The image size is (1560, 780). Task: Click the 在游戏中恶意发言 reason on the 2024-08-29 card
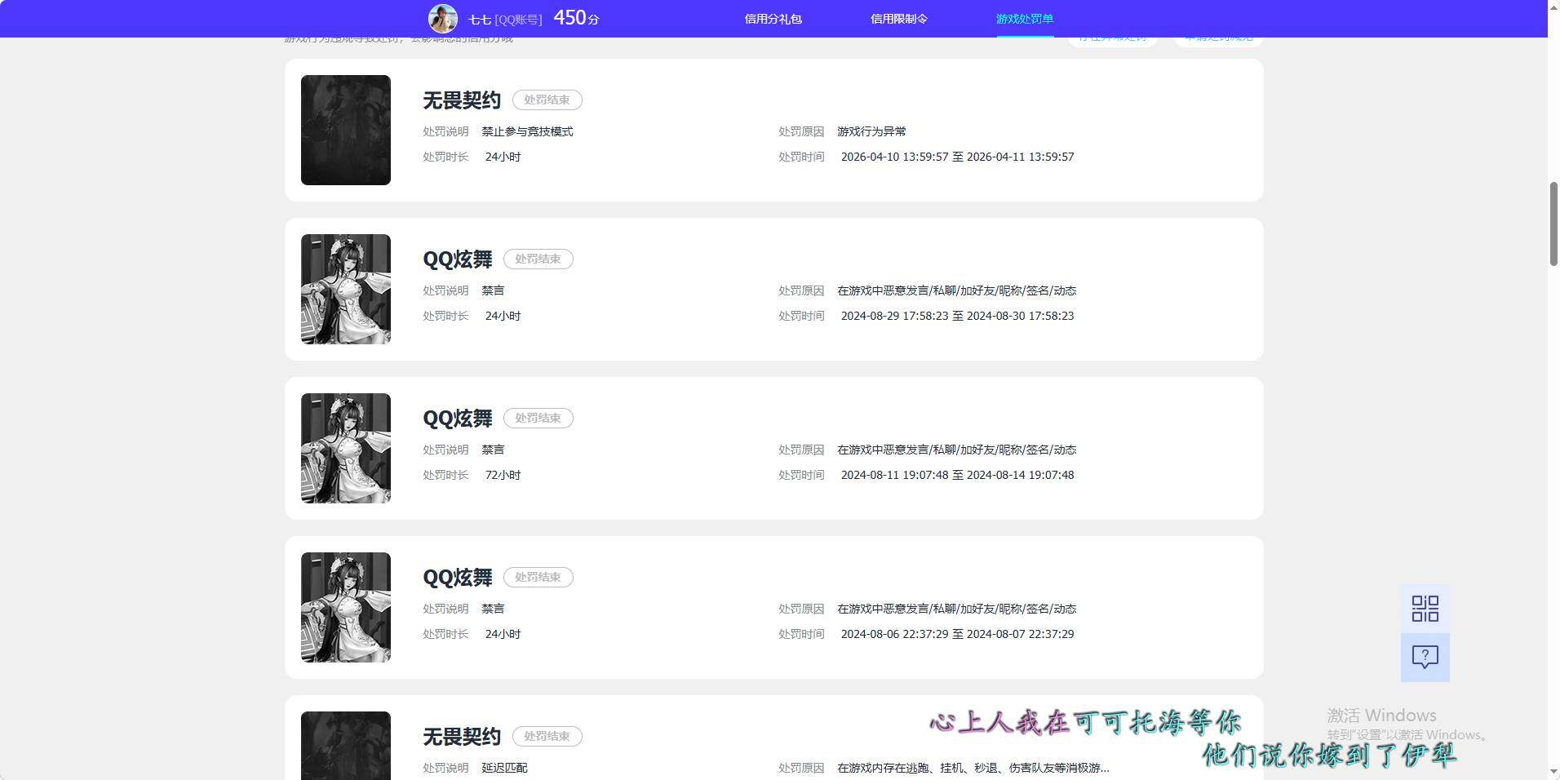coord(956,290)
